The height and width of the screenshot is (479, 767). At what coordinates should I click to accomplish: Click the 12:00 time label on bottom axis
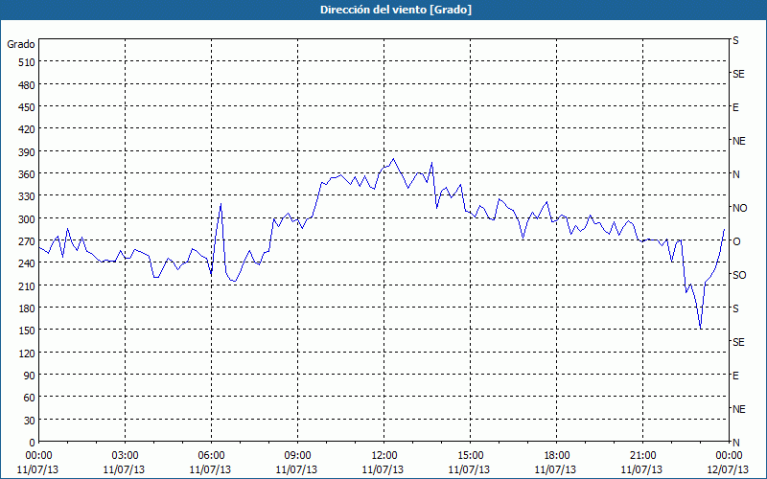pos(384,456)
